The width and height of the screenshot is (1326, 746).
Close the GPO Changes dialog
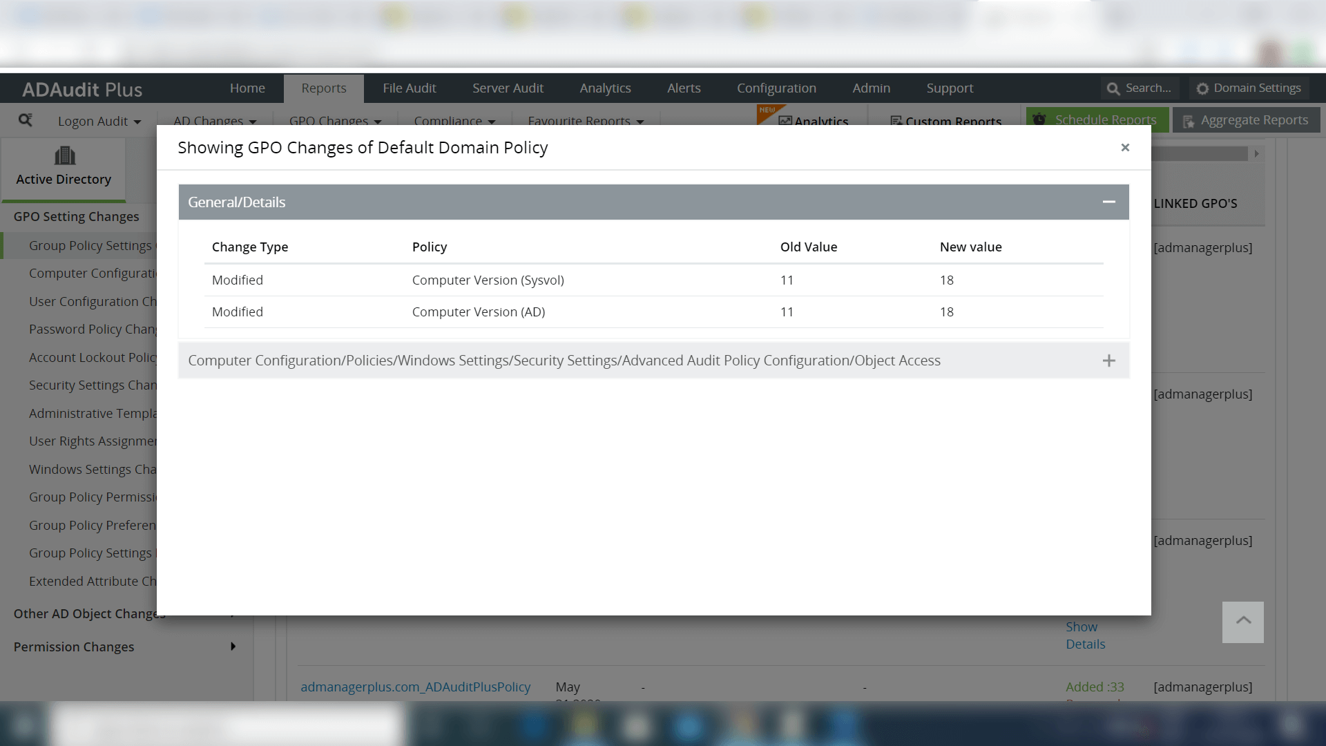coord(1125,147)
